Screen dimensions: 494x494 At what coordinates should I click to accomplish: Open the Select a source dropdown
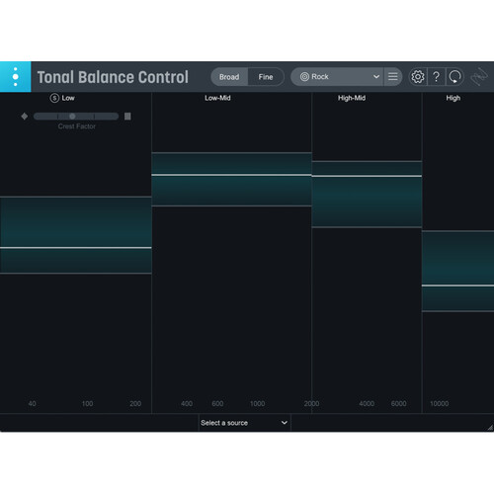point(245,423)
